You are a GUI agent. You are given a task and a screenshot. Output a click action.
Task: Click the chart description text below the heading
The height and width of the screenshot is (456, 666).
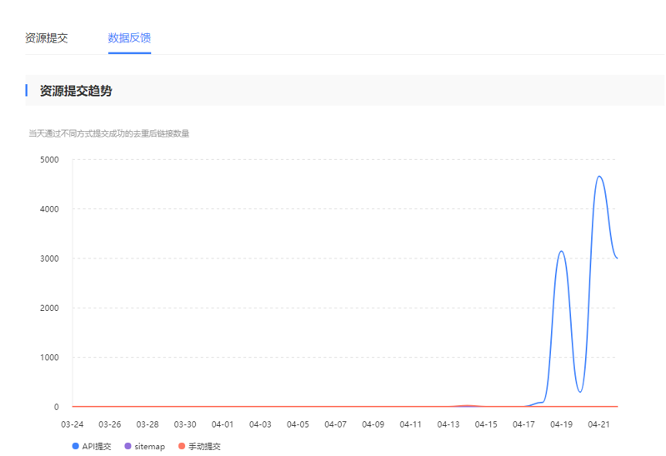tap(109, 133)
